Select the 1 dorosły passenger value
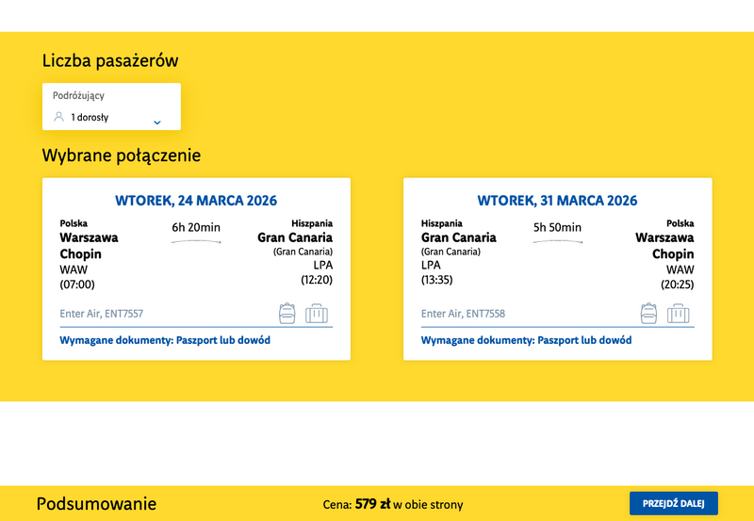 pyautogui.click(x=90, y=118)
